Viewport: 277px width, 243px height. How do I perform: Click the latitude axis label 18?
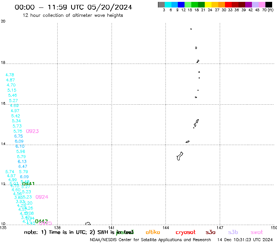coord(3,63)
